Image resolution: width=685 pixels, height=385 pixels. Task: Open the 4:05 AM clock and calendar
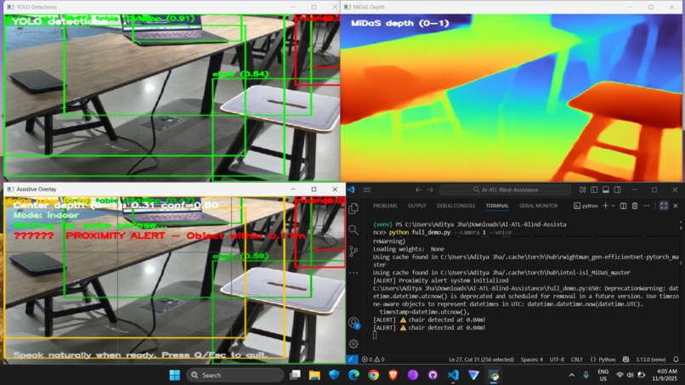click(x=666, y=375)
